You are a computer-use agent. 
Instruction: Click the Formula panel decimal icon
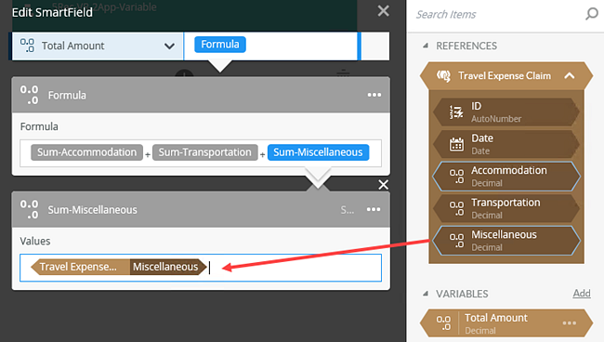[30, 95]
